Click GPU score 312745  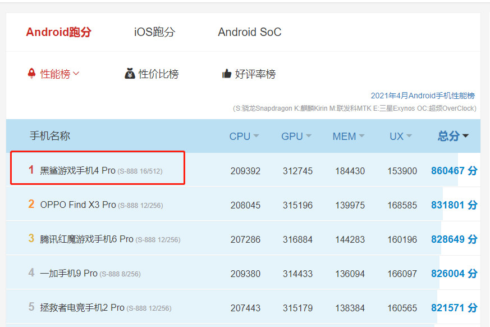[297, 171]
